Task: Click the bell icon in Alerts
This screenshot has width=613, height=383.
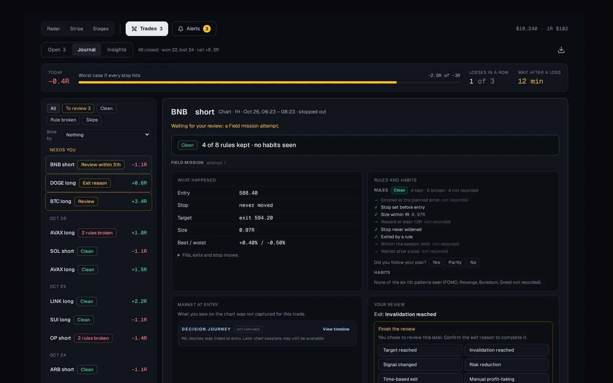Action: (x=180, y=29)
